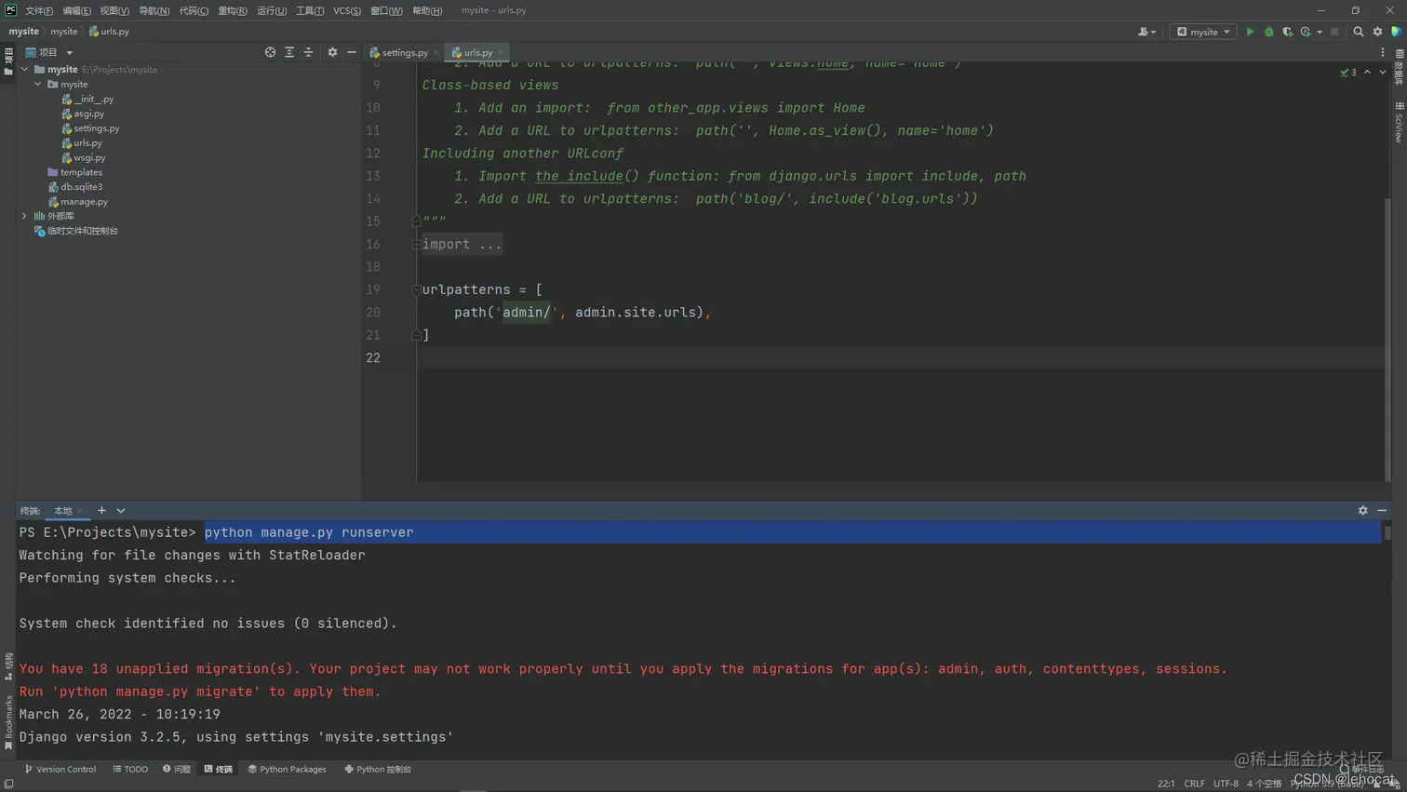Select 临时文件和控制台 scratches node
This screenshot has width=1407, height=792.
76,231
